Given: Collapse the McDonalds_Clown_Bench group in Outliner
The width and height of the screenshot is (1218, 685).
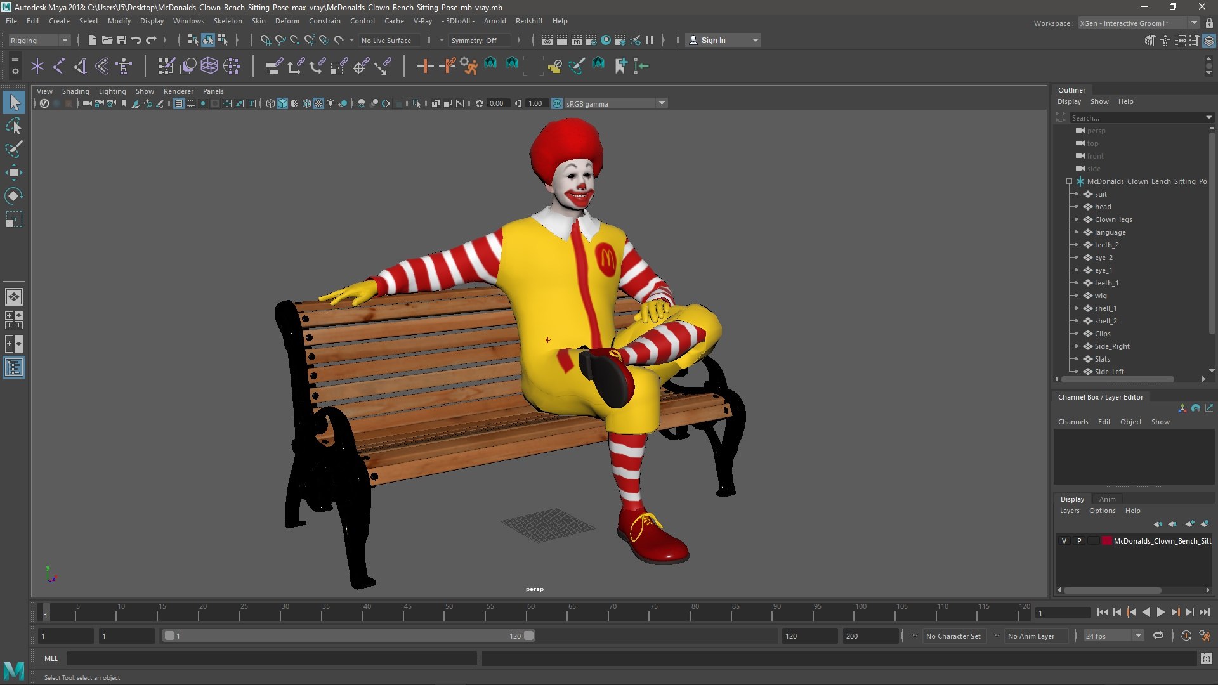Looking at the screenshot, I should [1069, 181].
